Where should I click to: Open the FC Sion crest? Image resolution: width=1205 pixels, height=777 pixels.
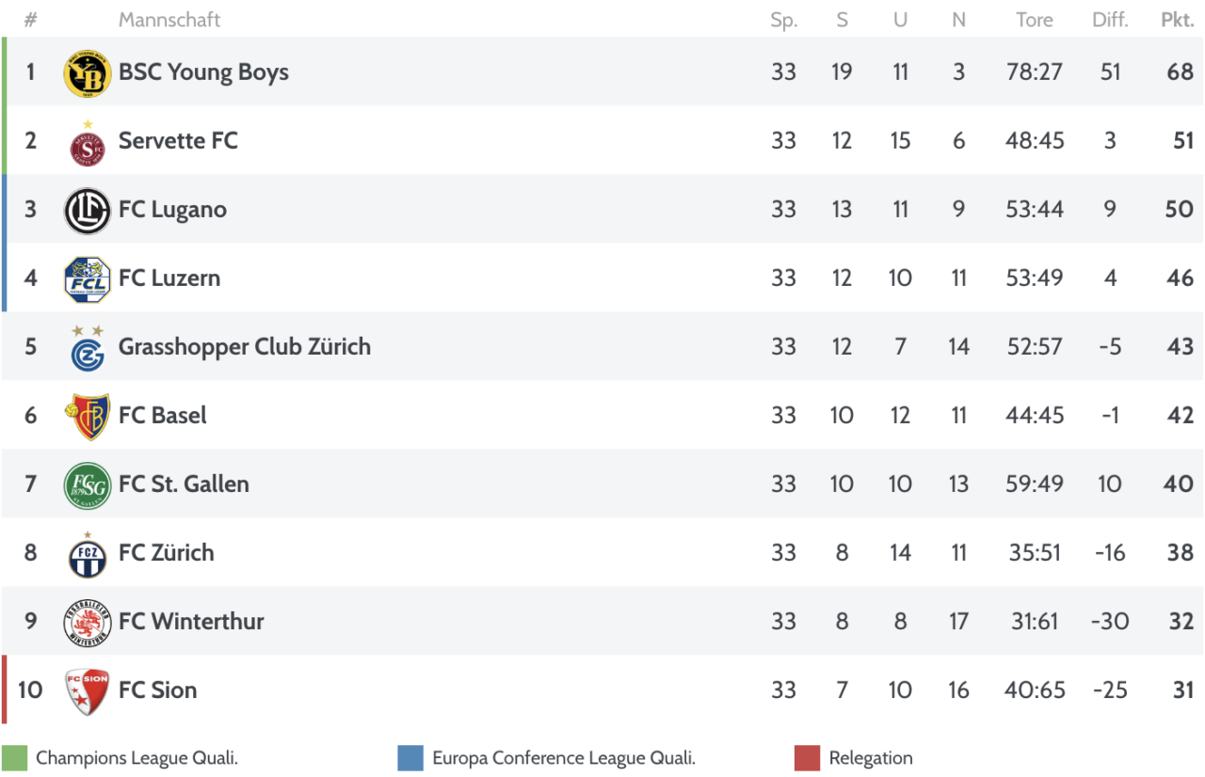(x=88, y=691)
